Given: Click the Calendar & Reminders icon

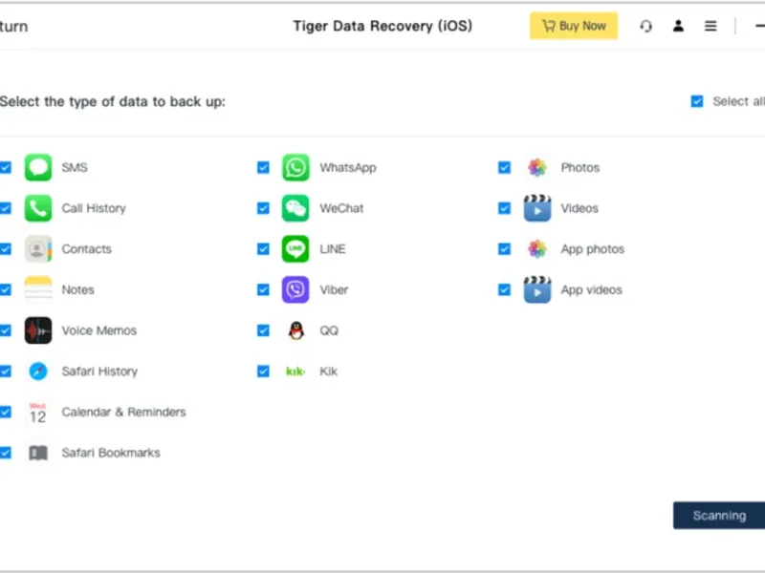Looking at the screenshot, I should click(x=38, y=413).
